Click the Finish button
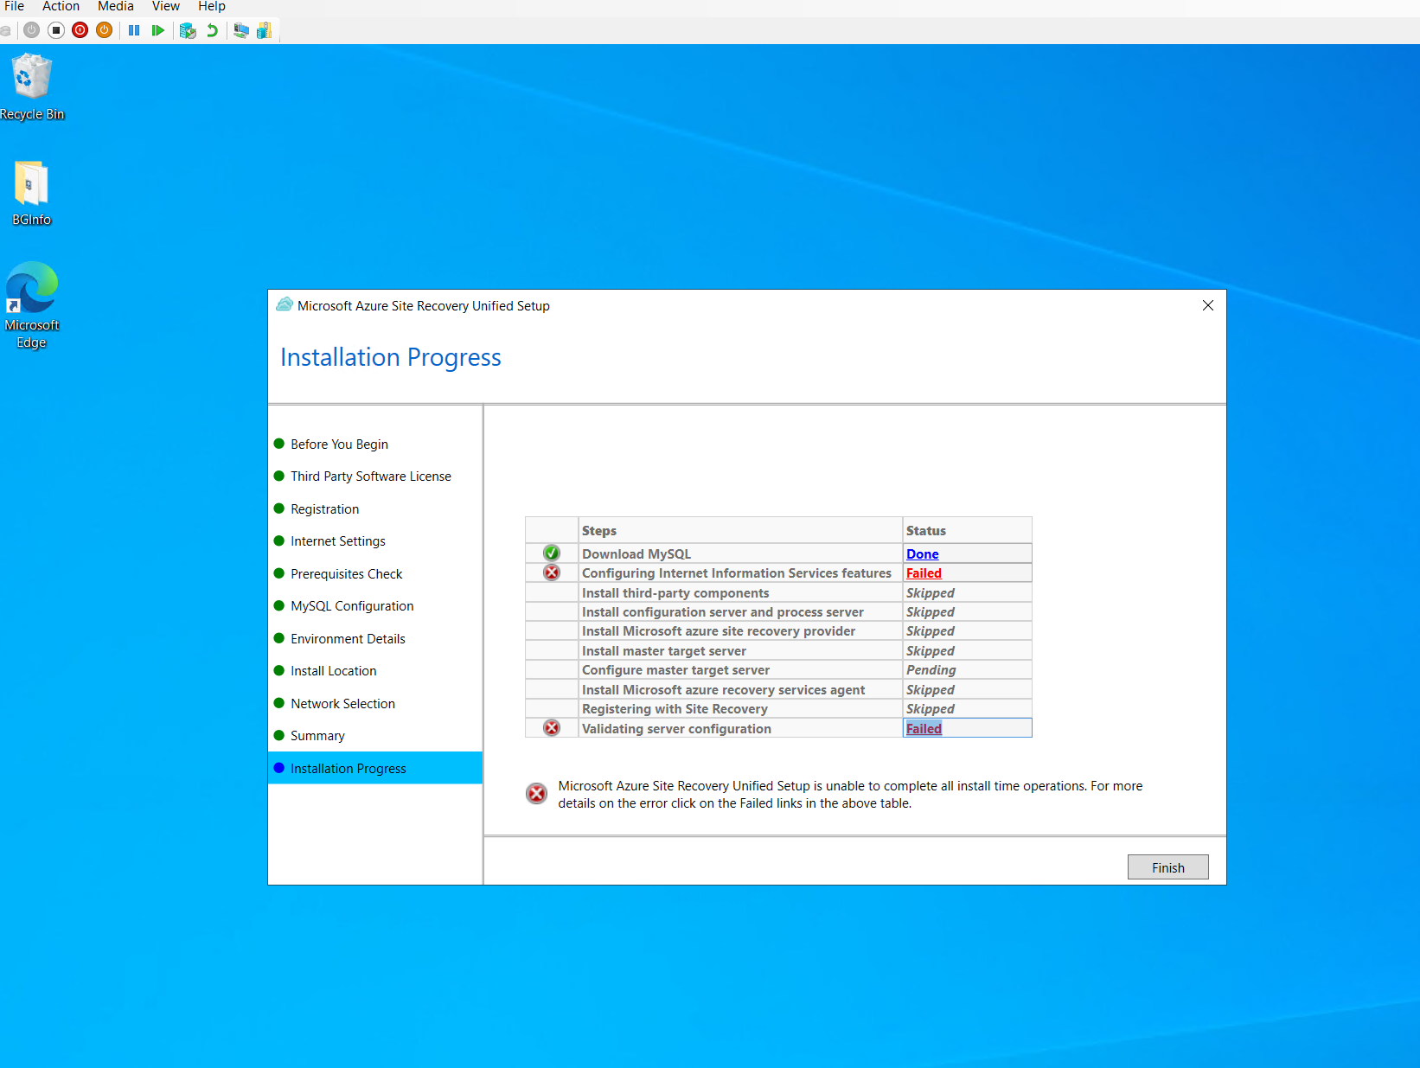The height and width of the screenshot is (1068, 1420). (x=1167, y=867)
